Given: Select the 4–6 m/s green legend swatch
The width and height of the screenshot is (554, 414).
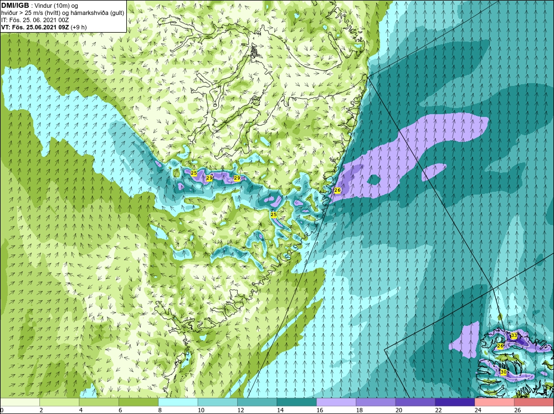Looking at the screenshot, I should point(99,402).
